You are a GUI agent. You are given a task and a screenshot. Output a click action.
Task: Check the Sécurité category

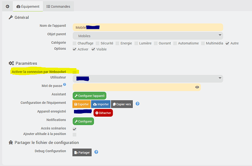tap(97, 43)
